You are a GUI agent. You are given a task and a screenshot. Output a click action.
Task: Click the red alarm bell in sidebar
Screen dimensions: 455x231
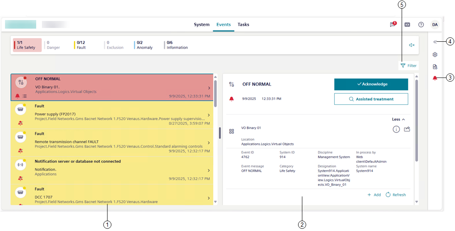pos(435,78)
